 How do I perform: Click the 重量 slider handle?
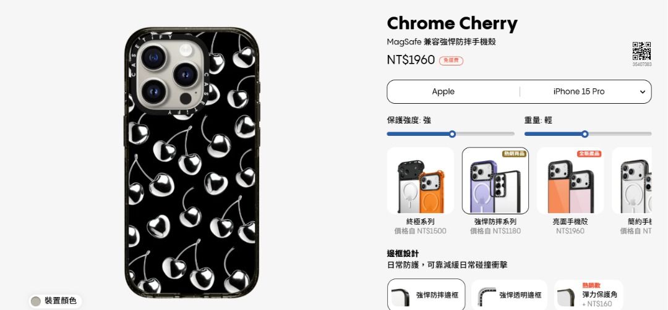585,134
